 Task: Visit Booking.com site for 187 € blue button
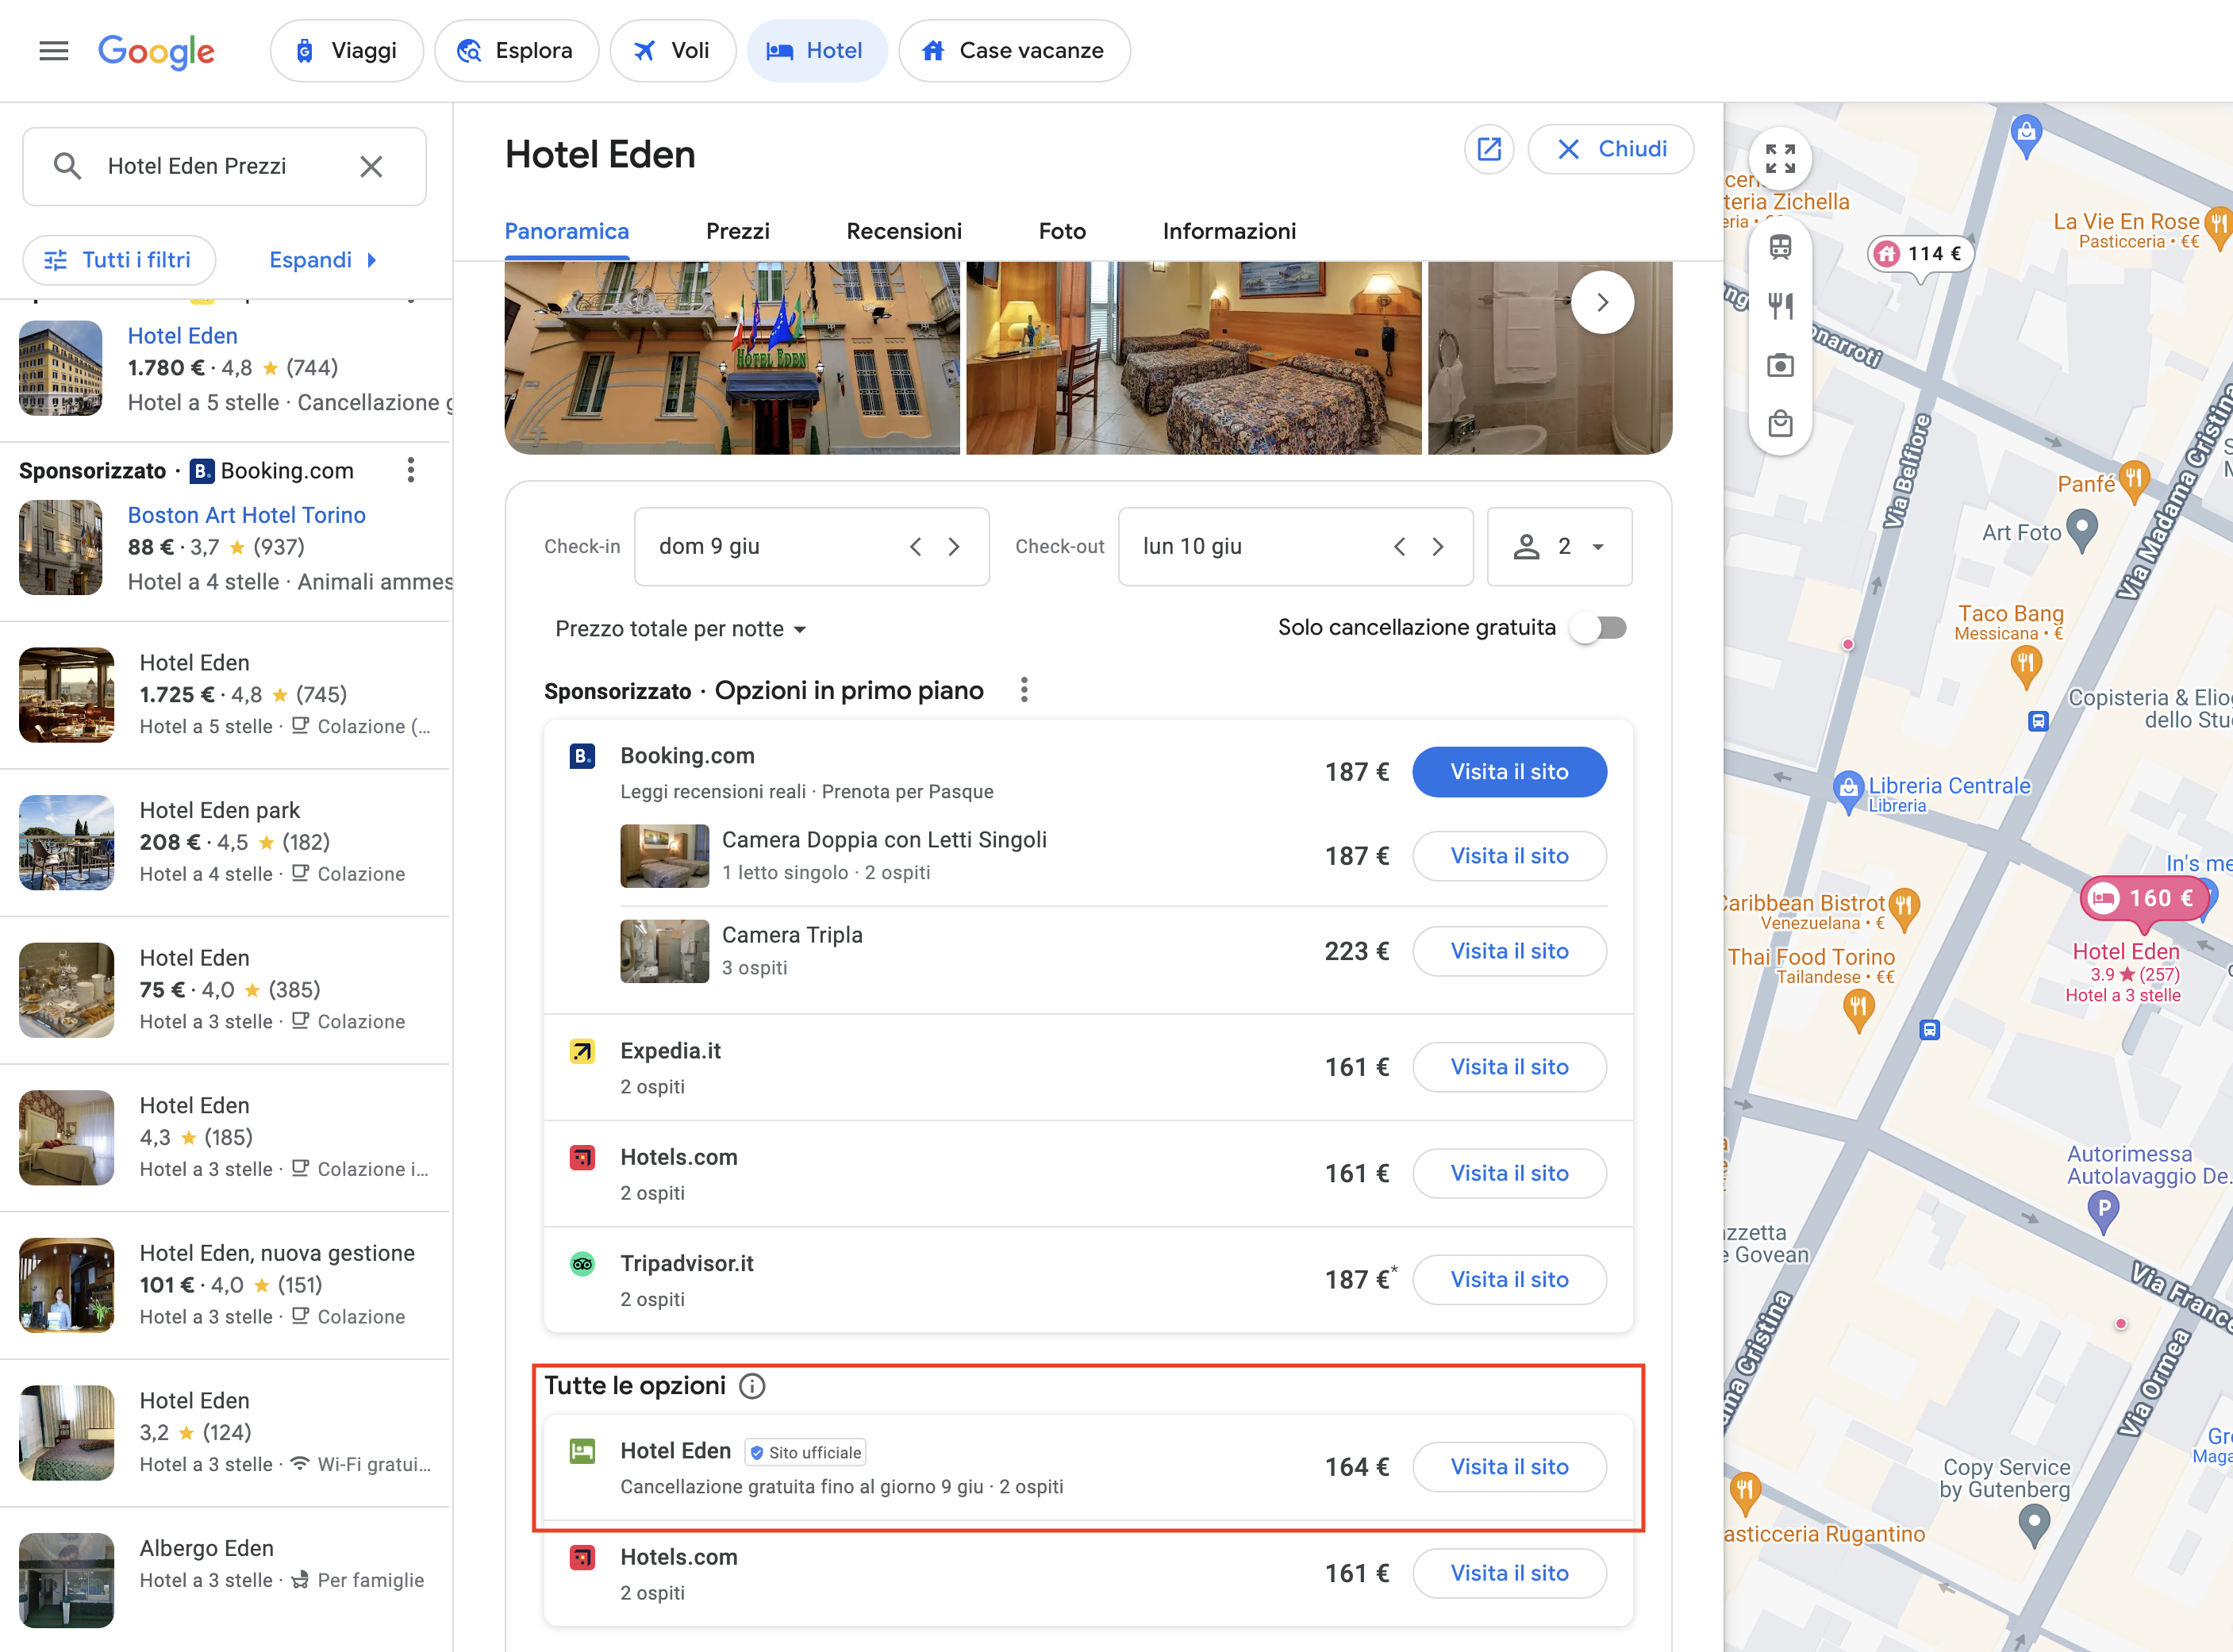pos(1509,772)
